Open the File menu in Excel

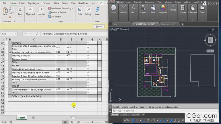coord(5,3)
